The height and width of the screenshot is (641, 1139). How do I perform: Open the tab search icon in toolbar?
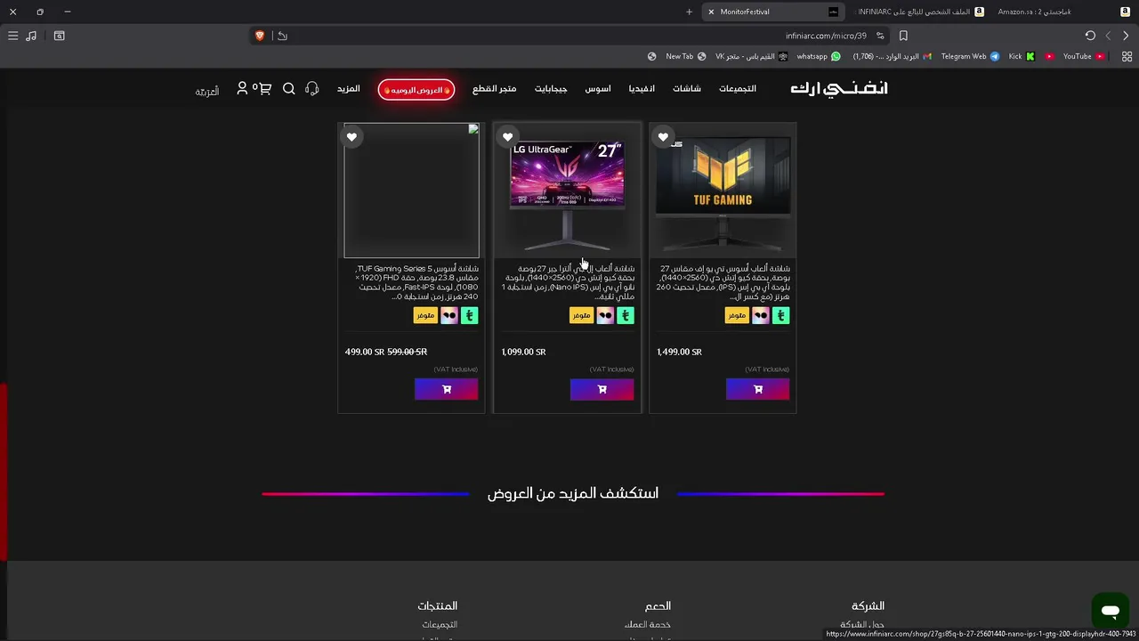(x=59, y=36)
